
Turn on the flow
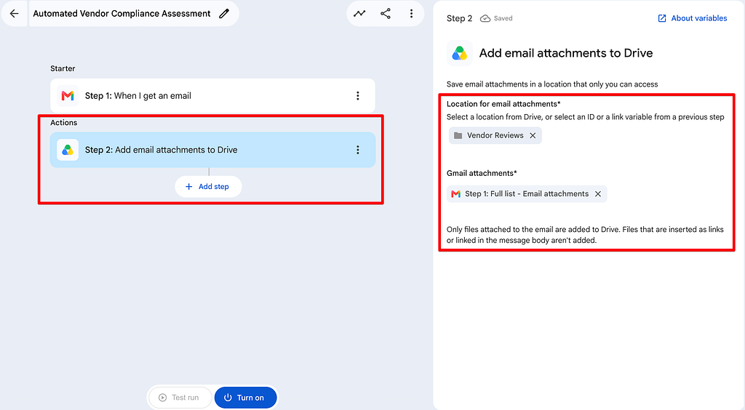pyautogui.click(x=245, y=398)
